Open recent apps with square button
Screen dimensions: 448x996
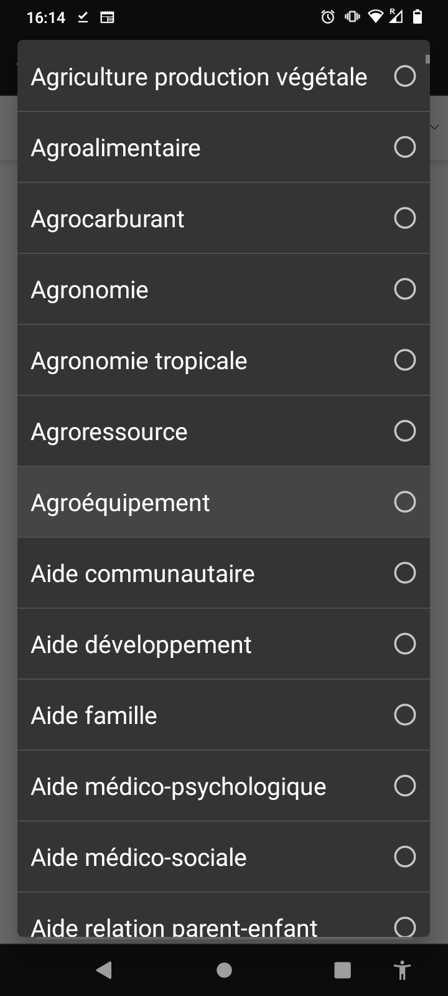click(x=342, y=970)
